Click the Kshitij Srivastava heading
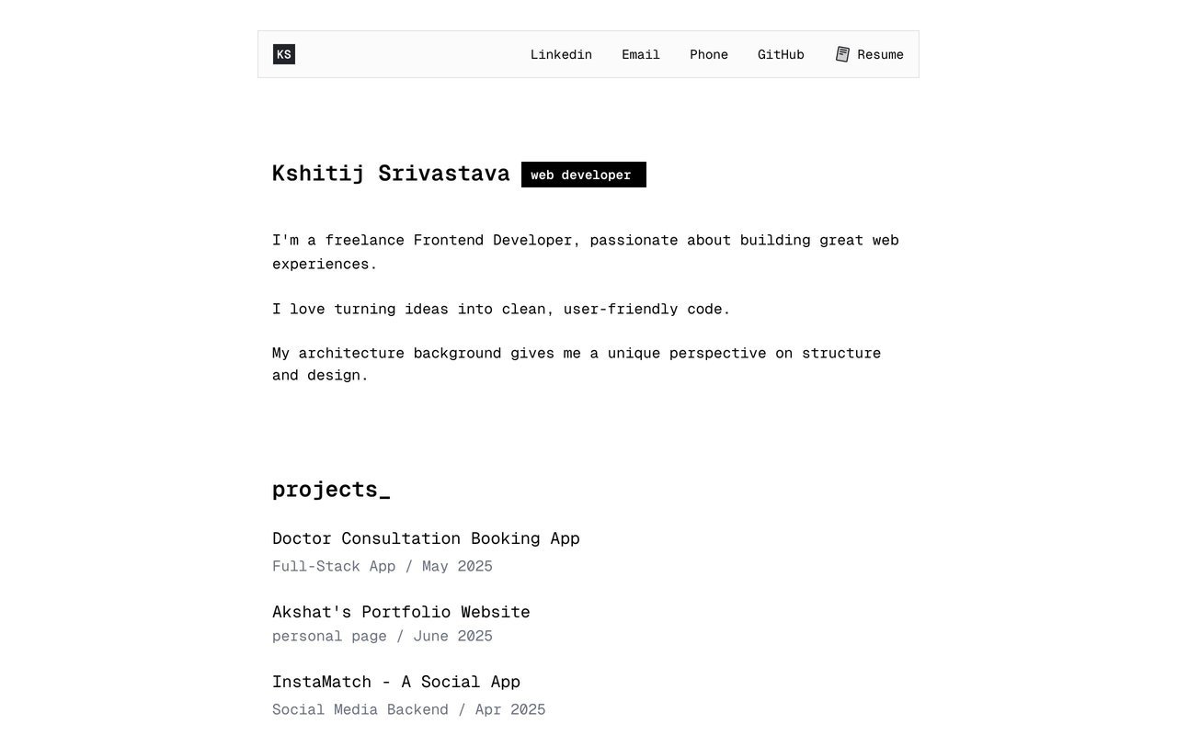The width and height of the screenshot is (1177, 735). tap(391, 174)
